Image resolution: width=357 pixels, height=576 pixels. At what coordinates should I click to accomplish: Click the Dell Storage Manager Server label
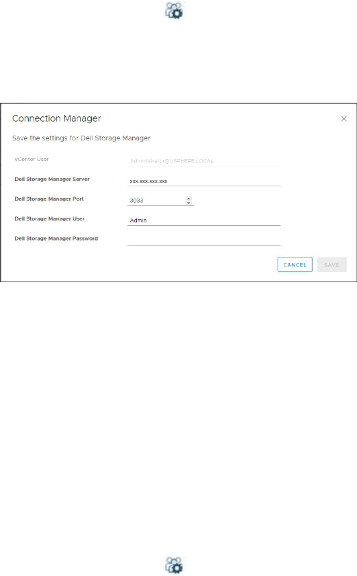pos(52,179)
